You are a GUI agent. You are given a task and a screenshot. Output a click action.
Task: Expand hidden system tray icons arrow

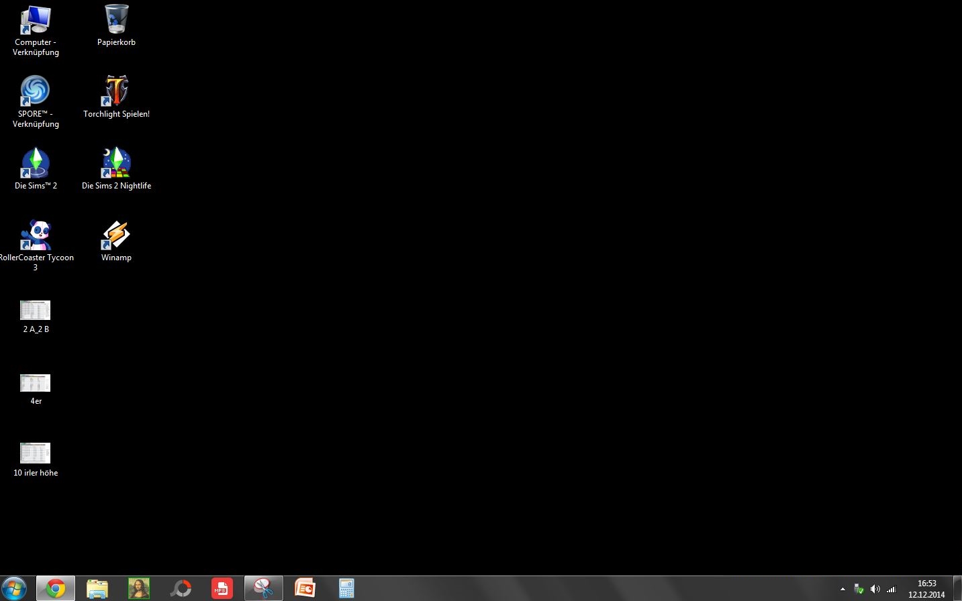(843, 590)
